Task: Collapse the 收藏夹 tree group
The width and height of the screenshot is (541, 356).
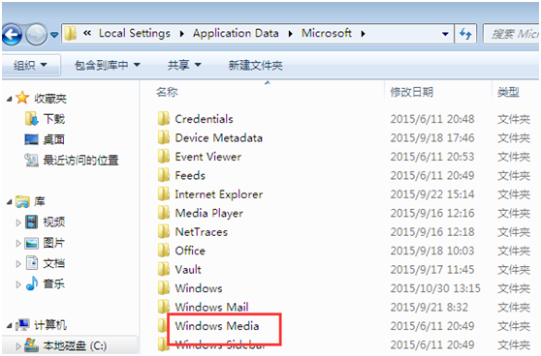Action: [10, 99]
